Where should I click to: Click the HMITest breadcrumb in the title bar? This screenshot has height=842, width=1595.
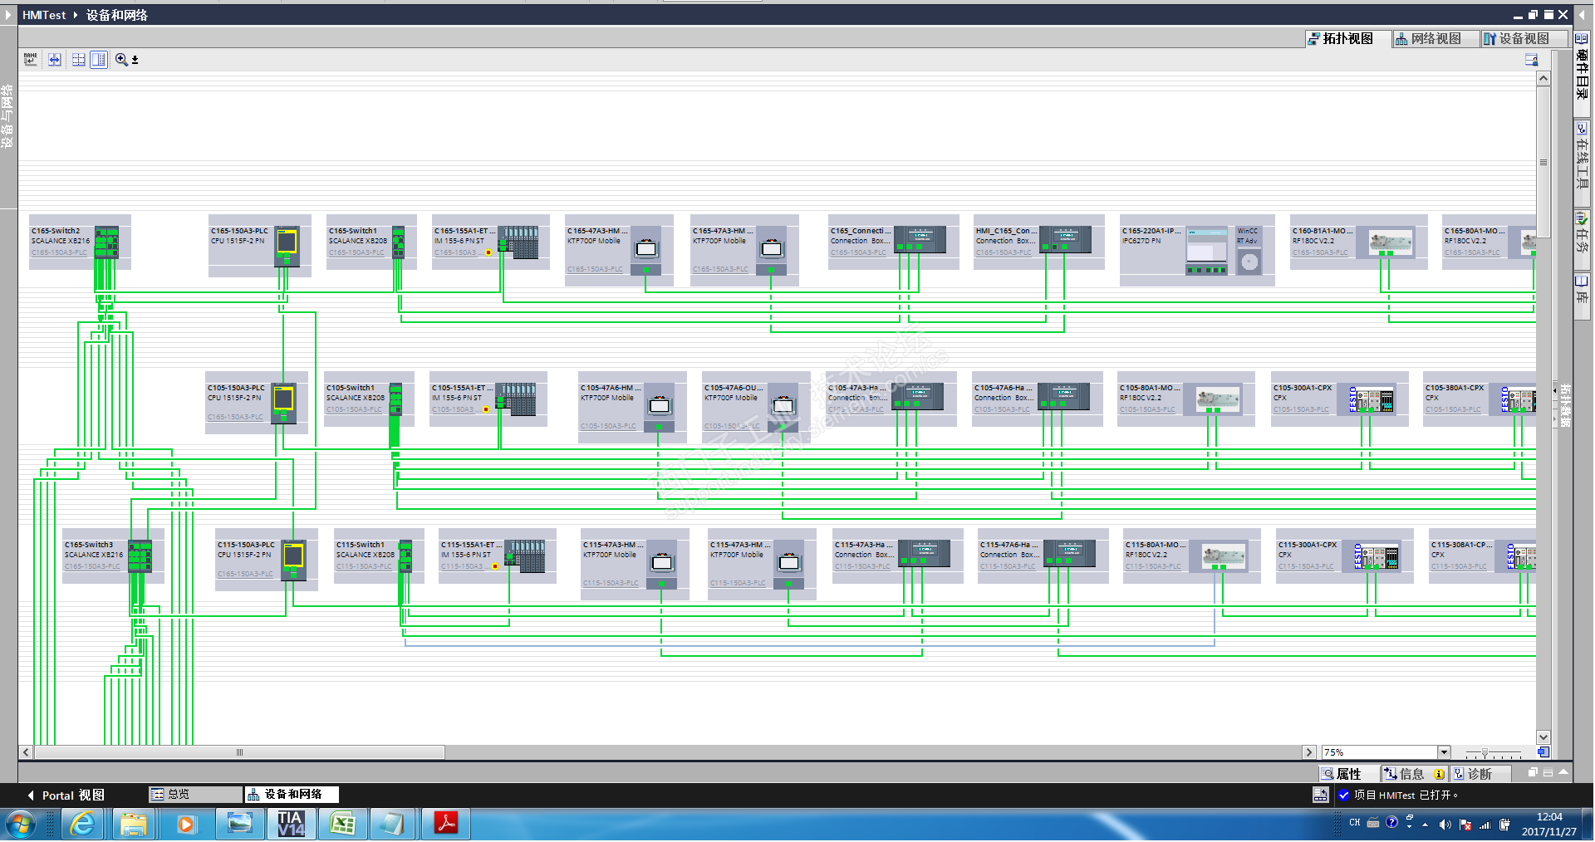click(44, 15)
